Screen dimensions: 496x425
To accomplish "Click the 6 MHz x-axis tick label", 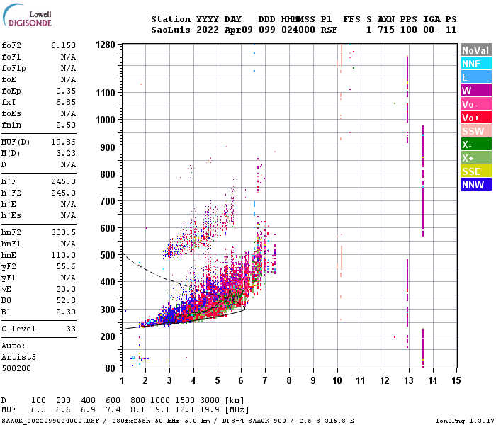I will 241,380.
